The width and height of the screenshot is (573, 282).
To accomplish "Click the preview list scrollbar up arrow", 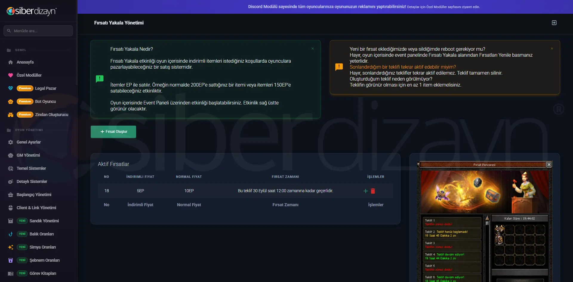I will click(x=487, y=218).
